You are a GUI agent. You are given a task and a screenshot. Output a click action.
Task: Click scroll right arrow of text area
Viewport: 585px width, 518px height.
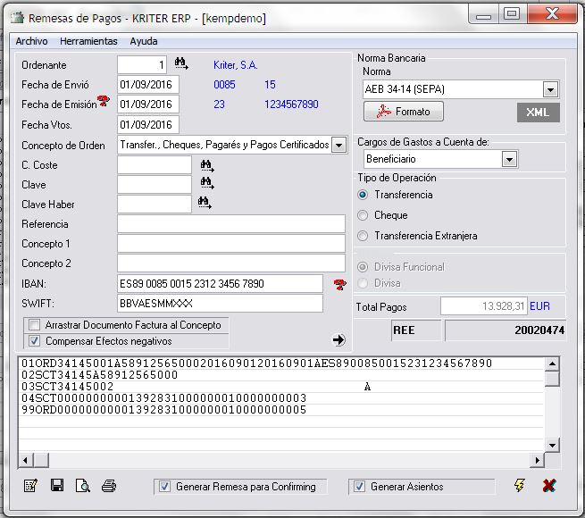[537, 460]
